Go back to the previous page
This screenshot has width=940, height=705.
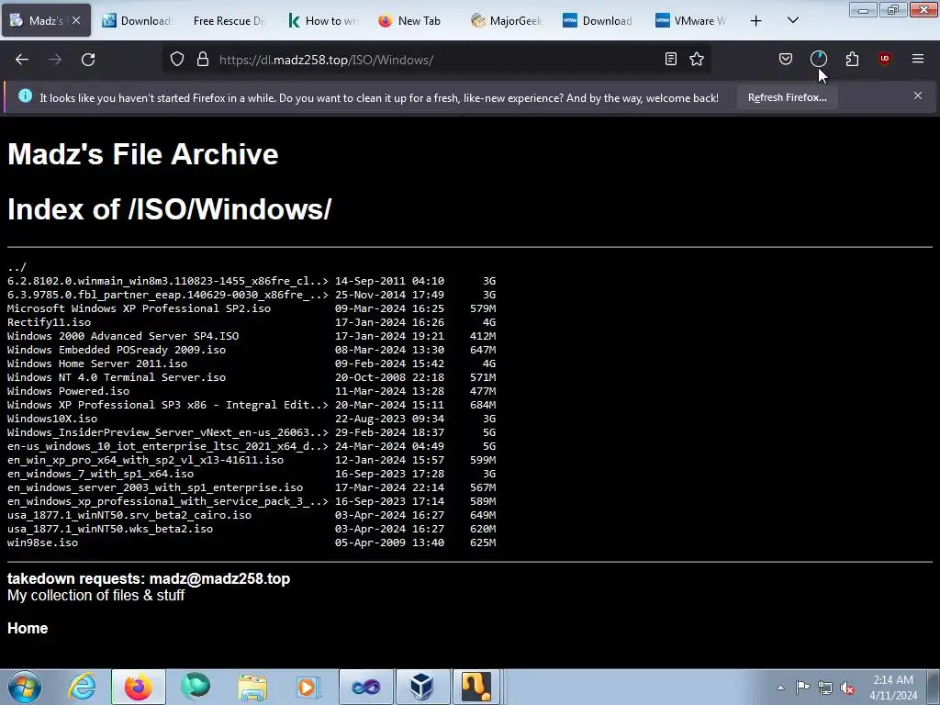22,60
